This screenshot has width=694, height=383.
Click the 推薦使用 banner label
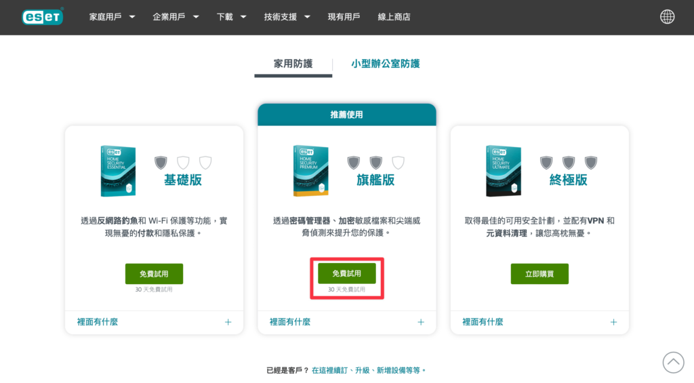[346, 115]
